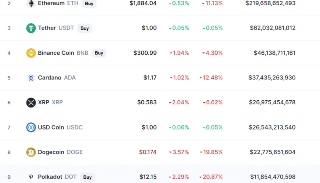Open the Cardano ADA coin page
This screenshot has height=183, width=320.
coord(57,78)
